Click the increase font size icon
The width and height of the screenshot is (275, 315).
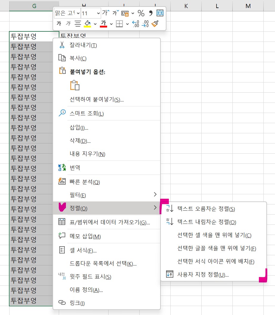(x=106, y=13)
